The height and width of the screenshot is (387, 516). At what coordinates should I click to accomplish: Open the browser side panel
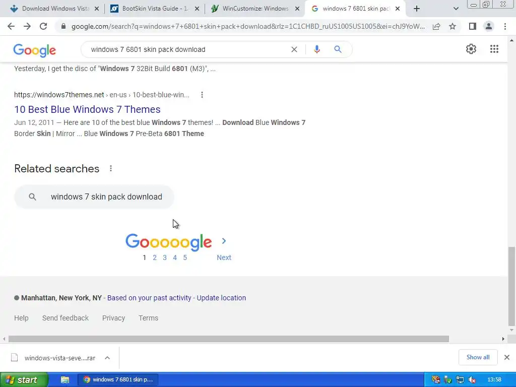473,26
